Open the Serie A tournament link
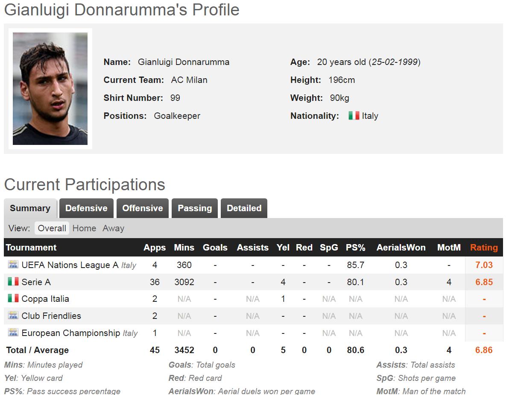The image size is (512, 395). pos(36,282)
